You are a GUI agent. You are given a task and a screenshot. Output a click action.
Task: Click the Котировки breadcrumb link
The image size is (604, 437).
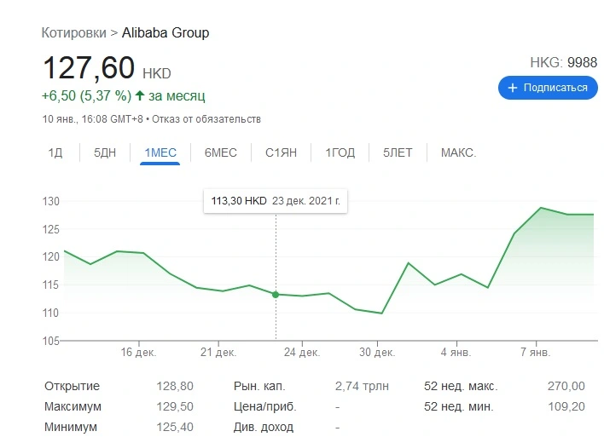73,32
